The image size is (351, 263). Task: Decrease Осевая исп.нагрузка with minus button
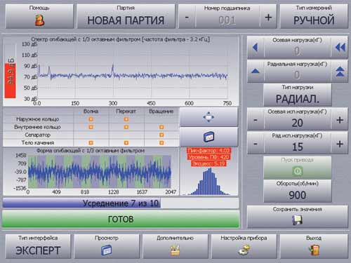[x=256, y=120]
